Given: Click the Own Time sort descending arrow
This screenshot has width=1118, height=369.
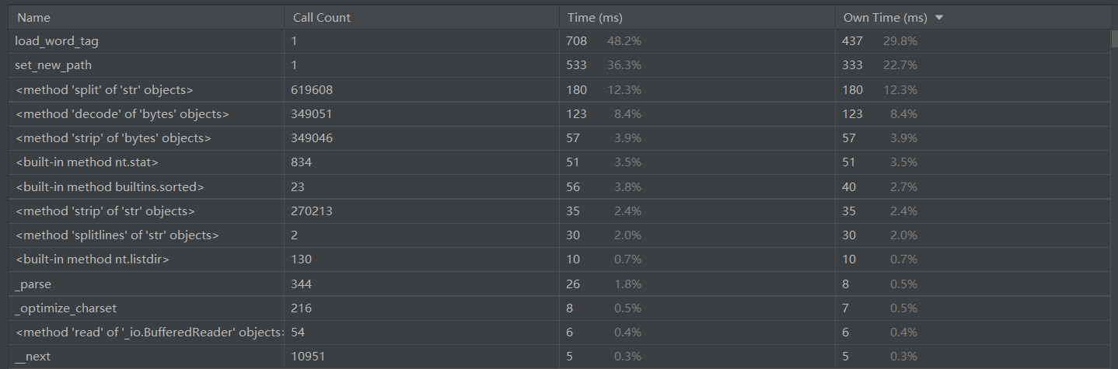Looking at the screenshot, I should pos(939,18).
